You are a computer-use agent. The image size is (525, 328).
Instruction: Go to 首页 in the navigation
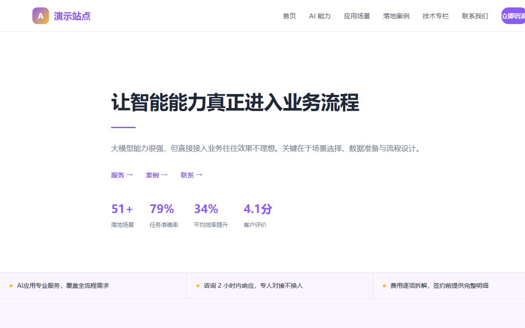click(x=289, y=16)
